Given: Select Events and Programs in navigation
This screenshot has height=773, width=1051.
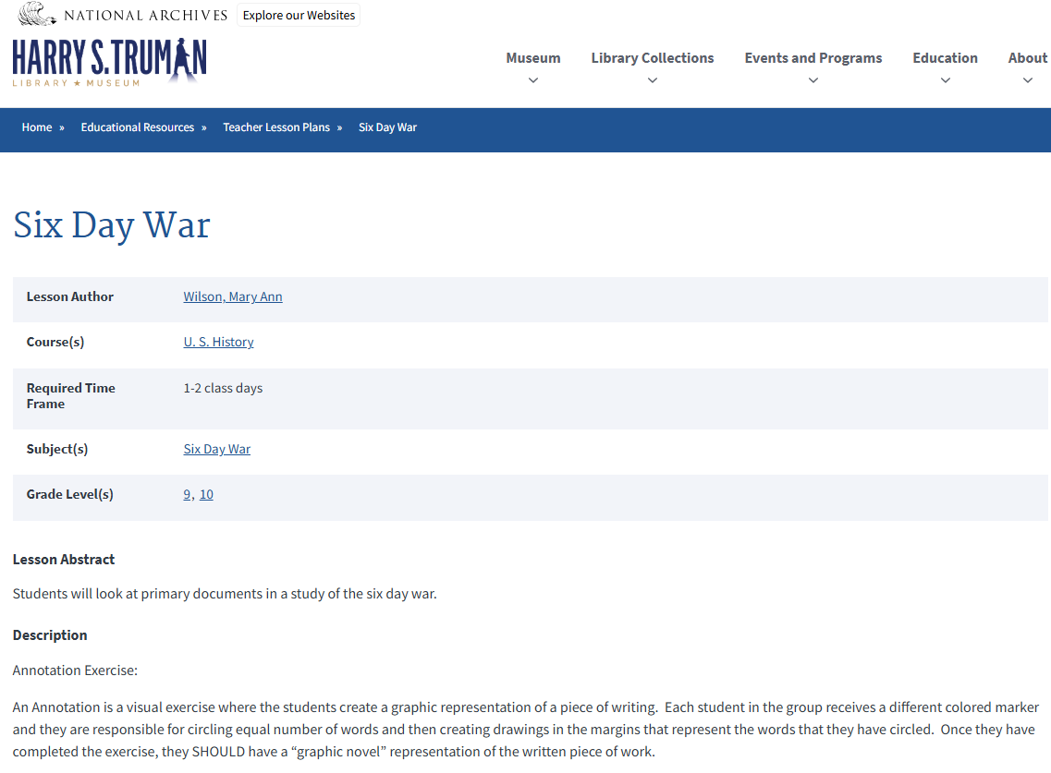Looking at the screenshot, I should point(813,57).
